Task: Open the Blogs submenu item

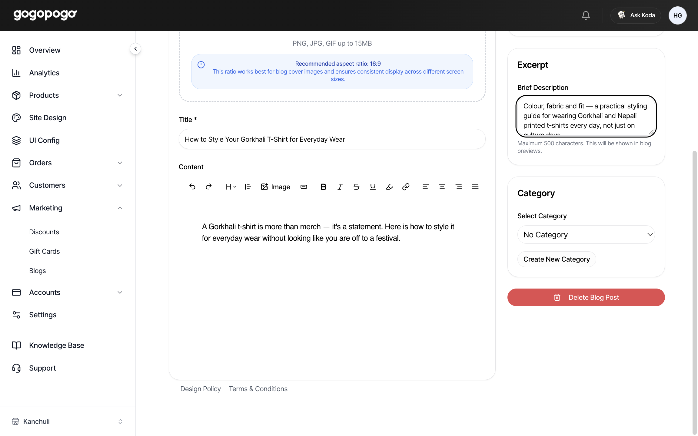Action: (38, 271)
